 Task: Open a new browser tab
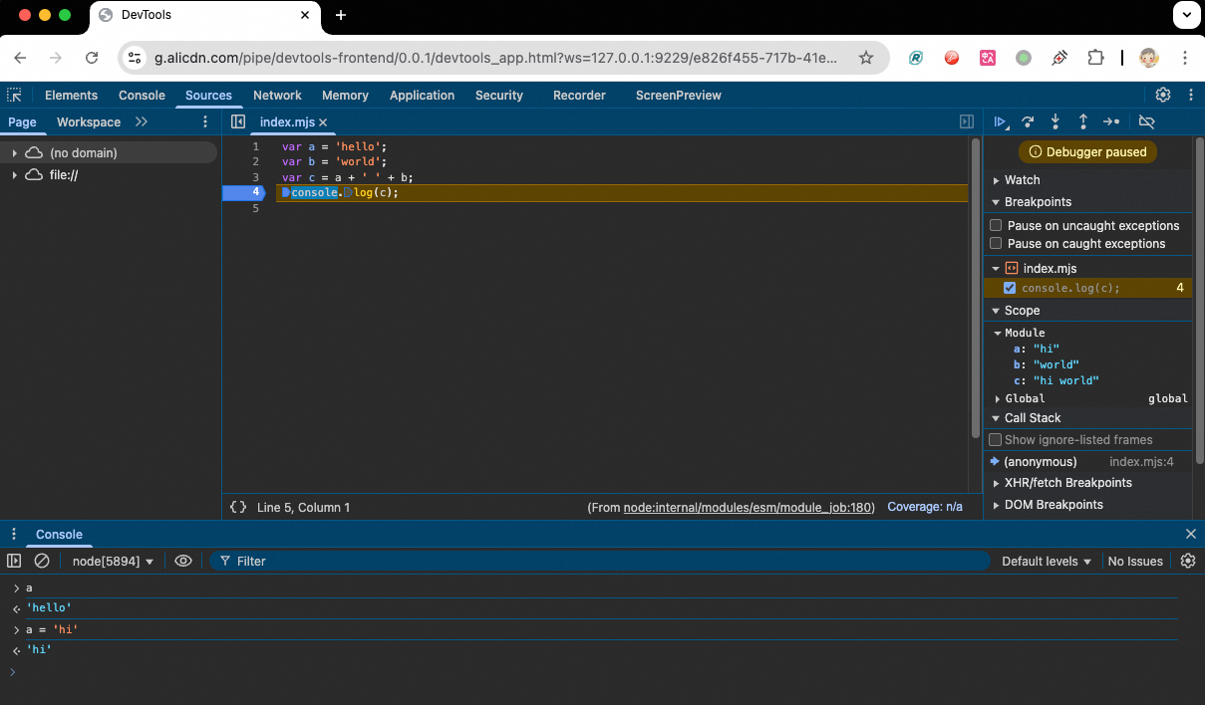pos(341,15)
